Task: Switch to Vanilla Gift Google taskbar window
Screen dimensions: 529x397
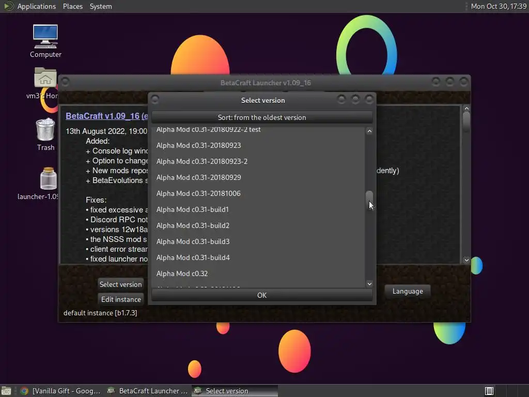Action: coord(61,391)
